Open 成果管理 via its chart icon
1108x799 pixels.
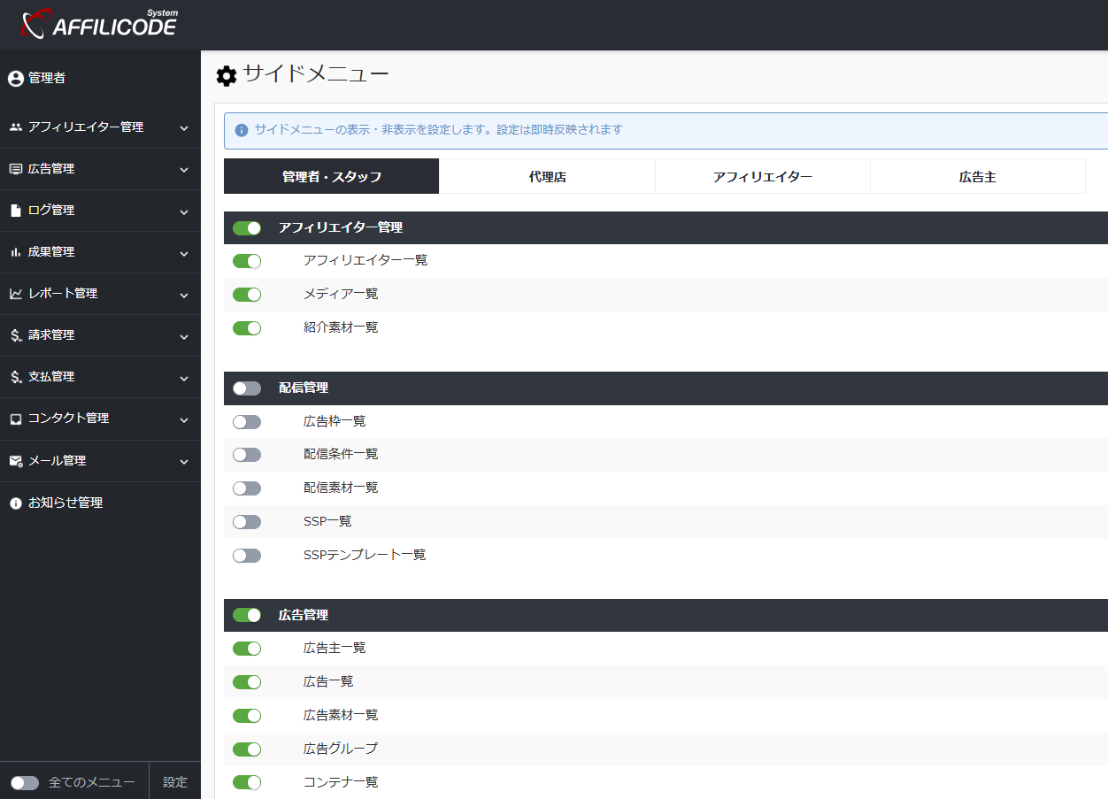[15, 252]
